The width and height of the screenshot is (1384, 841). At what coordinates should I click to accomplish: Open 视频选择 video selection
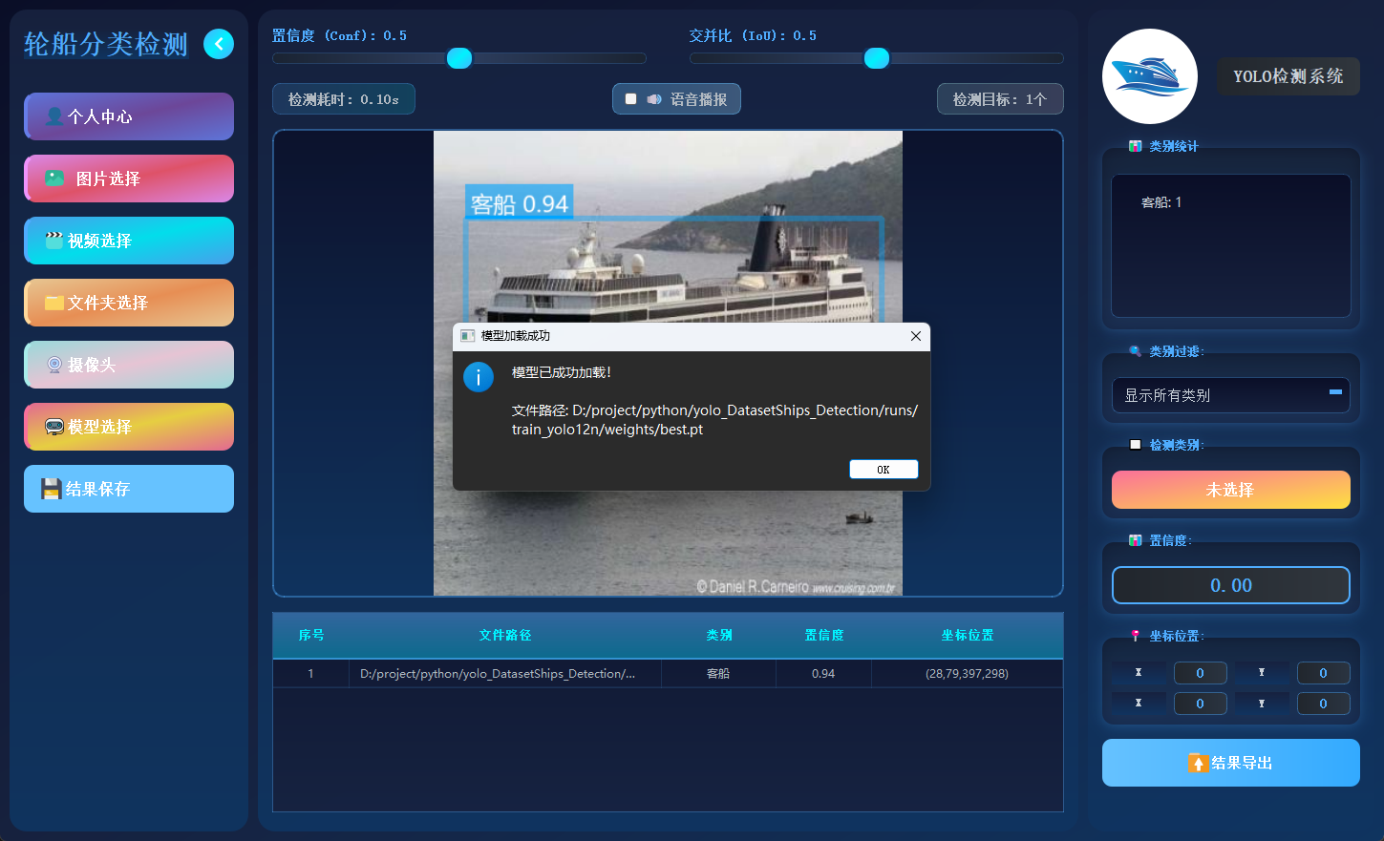coord(129,241)
